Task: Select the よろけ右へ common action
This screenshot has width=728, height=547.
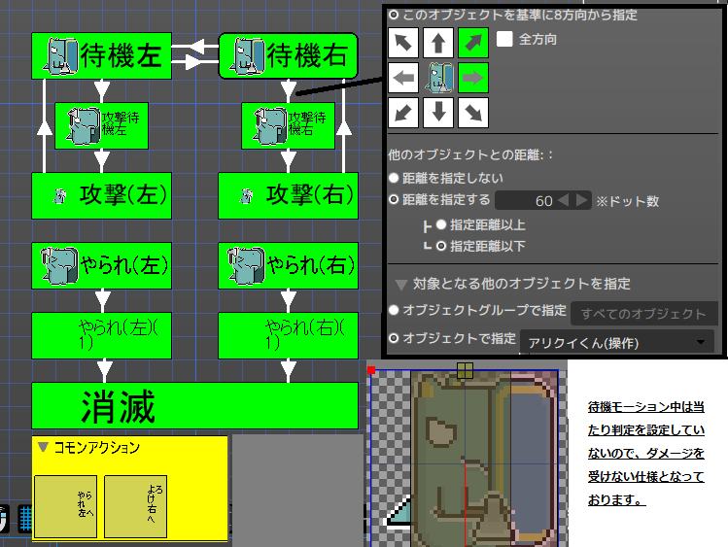Action: [135, 506]
